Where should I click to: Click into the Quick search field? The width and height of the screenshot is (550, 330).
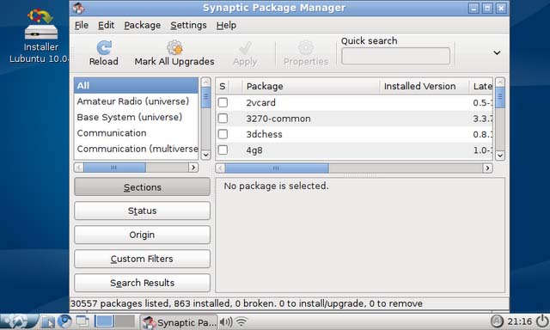tap(395, 56)
